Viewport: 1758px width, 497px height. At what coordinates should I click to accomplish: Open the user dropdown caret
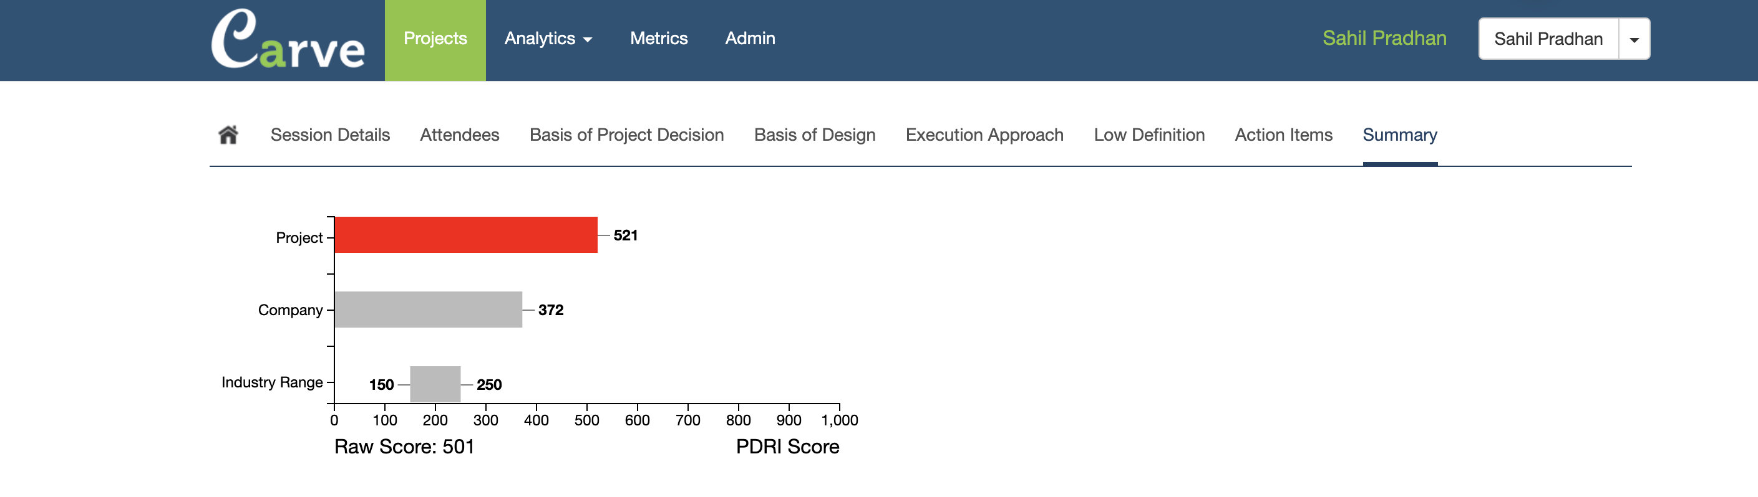point(1634,39)
